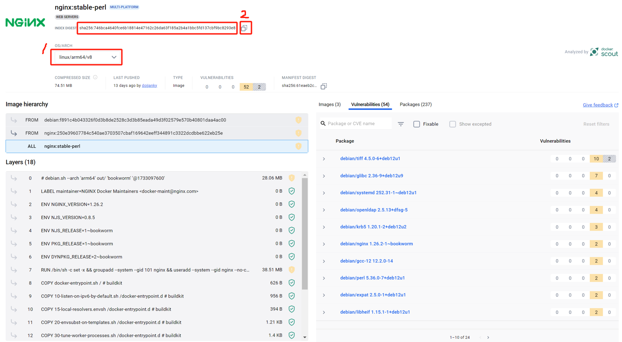The width and height of the screenshot is (622, 342).
Task: Switch to the Images (3) tab
Action: [329, 104]
